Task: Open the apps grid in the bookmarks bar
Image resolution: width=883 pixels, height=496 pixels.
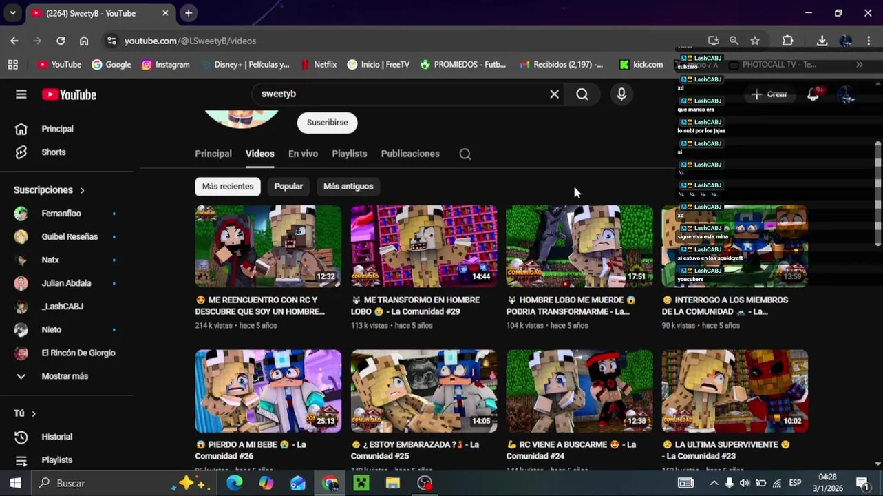Action: (x=12, y=64)
